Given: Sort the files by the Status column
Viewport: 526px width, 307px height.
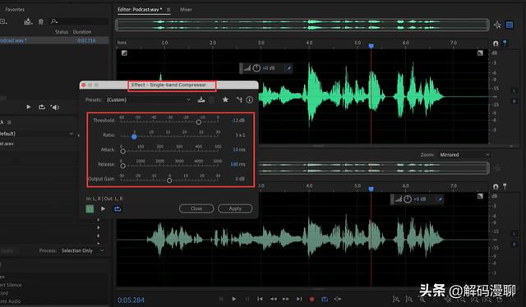Looking at the screenshot, I should [62, 32].
